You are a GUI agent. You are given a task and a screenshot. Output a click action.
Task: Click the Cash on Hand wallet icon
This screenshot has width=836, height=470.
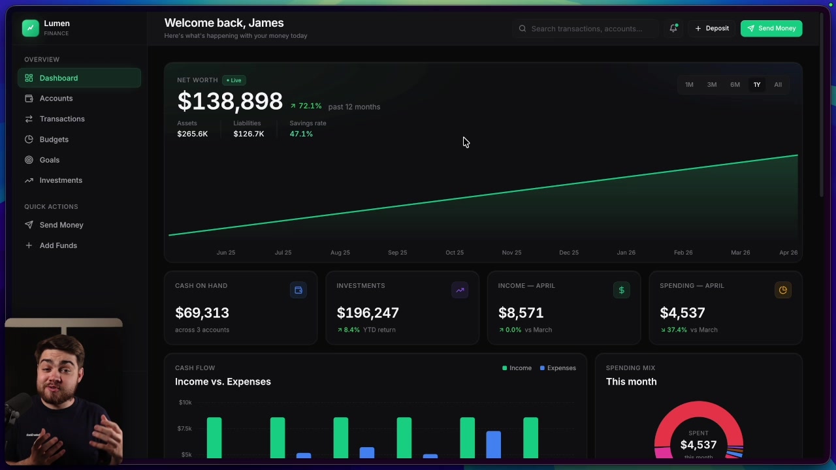click(x=298, y=290)
